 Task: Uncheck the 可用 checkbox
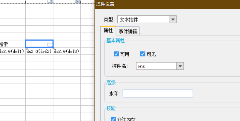click(116, 54)
